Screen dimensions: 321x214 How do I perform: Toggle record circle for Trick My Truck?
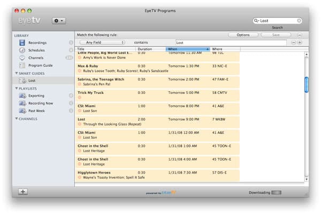tap(79, 98)
